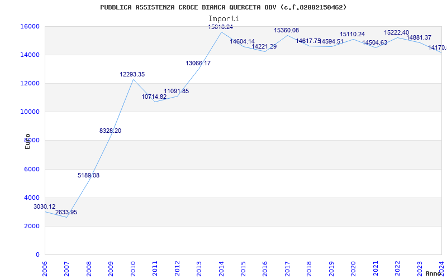Click the x-axis year label 2023
The image size is (447, 279).
tap(420, 268)
